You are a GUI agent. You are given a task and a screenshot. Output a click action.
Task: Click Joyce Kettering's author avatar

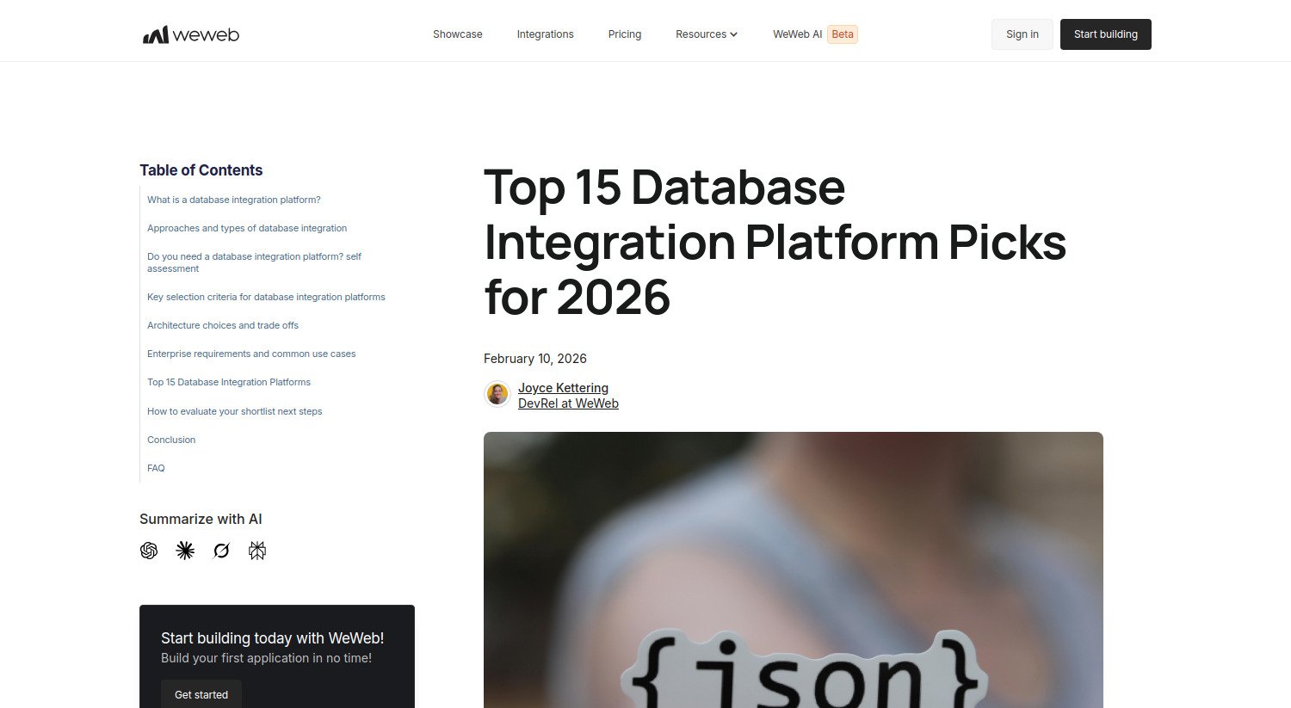497,395
